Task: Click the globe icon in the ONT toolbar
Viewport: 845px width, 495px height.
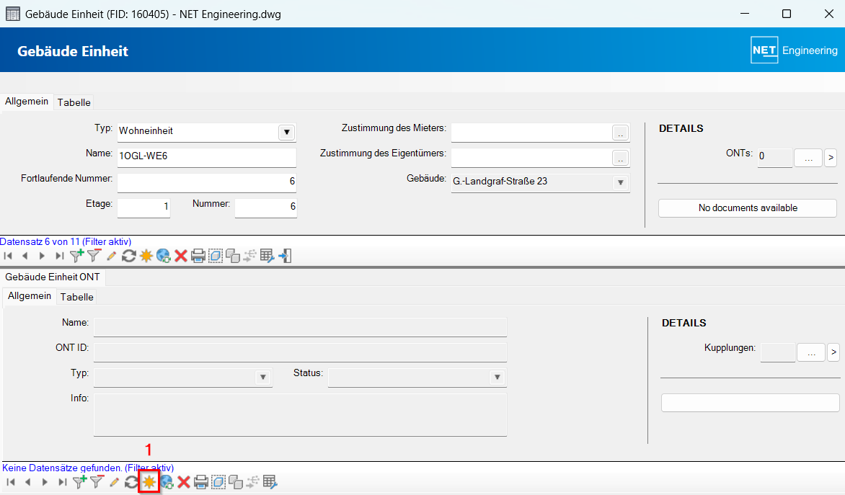Action: pos(166,482)
